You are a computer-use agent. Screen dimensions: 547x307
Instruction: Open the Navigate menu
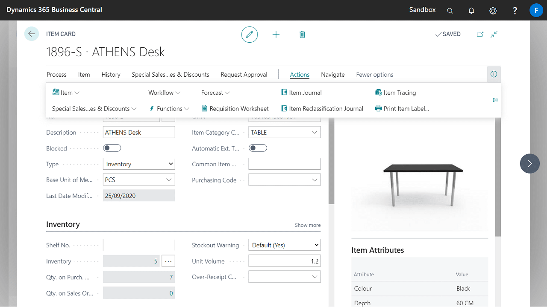click(332, 75)
